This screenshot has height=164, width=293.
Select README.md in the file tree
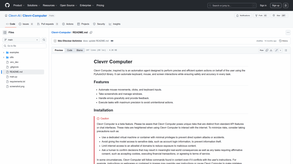point(23,72)
